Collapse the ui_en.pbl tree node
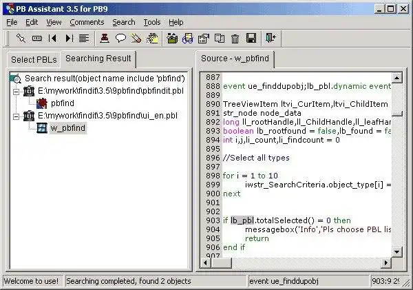 (x=16, y=116)
